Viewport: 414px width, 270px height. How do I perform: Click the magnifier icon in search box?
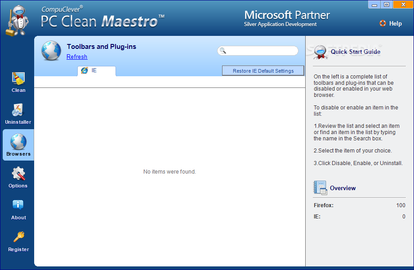click(223, 51)
